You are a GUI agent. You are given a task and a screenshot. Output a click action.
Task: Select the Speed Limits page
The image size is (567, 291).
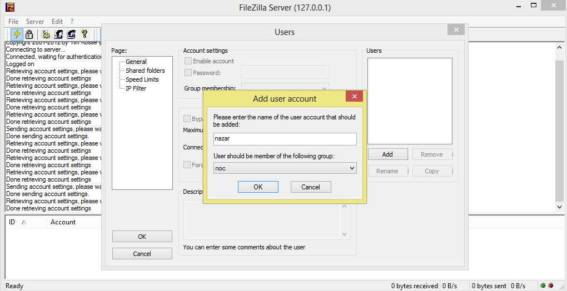click(142, 79)
